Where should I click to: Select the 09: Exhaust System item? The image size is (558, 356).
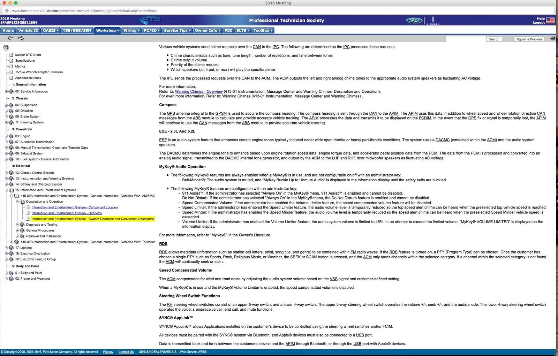(x=29, y=153)
